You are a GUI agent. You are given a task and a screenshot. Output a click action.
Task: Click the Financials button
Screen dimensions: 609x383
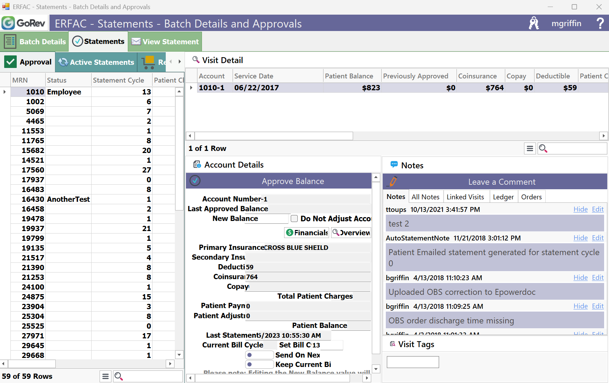307,232
